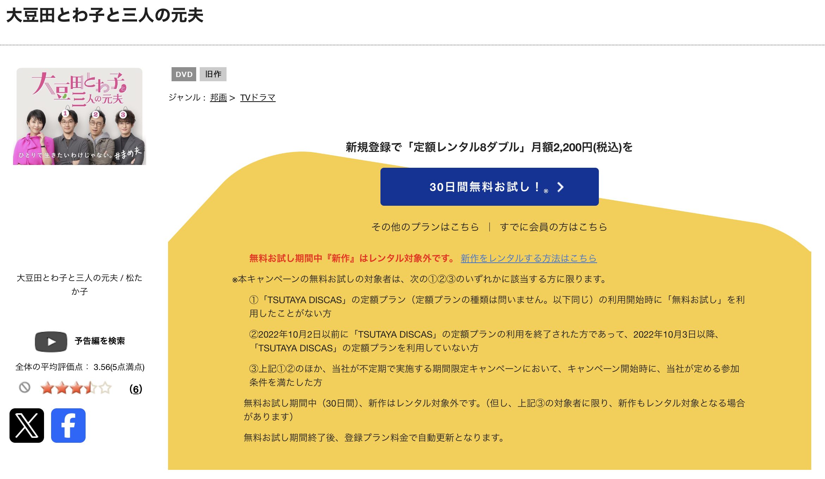The width and height of the screenshot is (825, 479).
Task: Click the YouTube play trailer icon
Action: pyautogui.click(x=51, y=341)
